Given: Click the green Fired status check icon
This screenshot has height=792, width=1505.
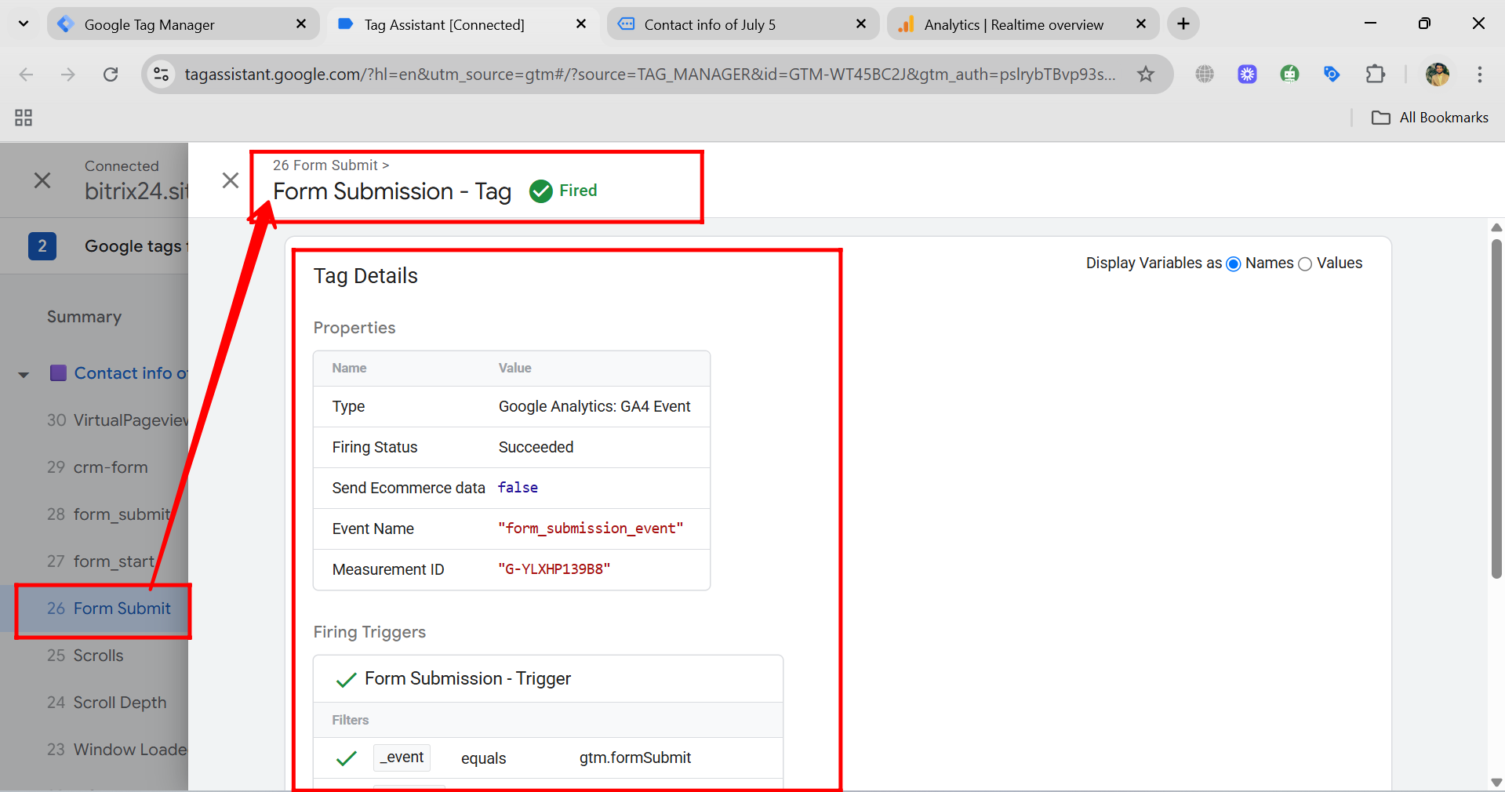Looking at the screenshot, I should point(541,191).
